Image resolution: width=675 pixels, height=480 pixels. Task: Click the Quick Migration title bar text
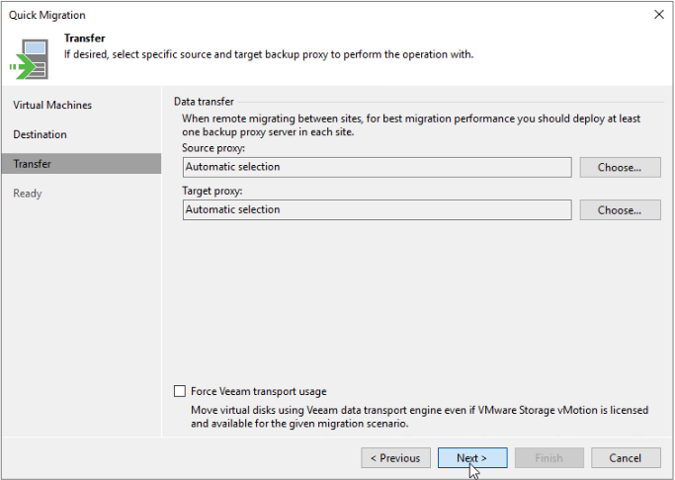point(47,15)
